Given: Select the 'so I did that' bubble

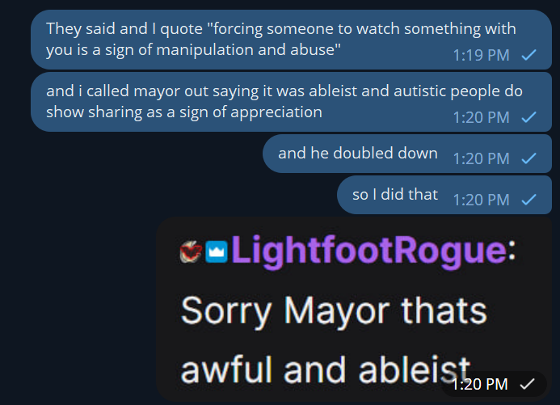Looking at the screenshot, I should (444, 195).
